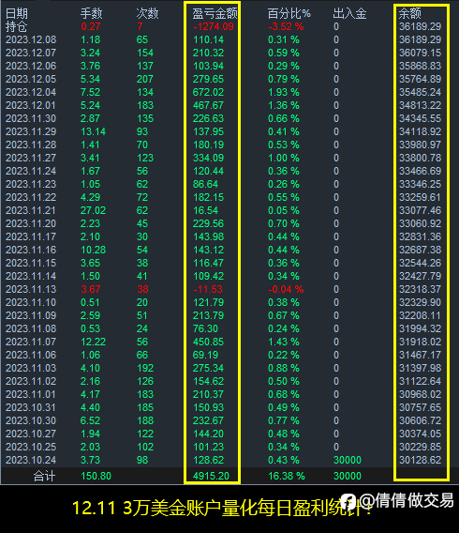
Task: Select the 2023.11.10 date row
Action: point(31,302)
